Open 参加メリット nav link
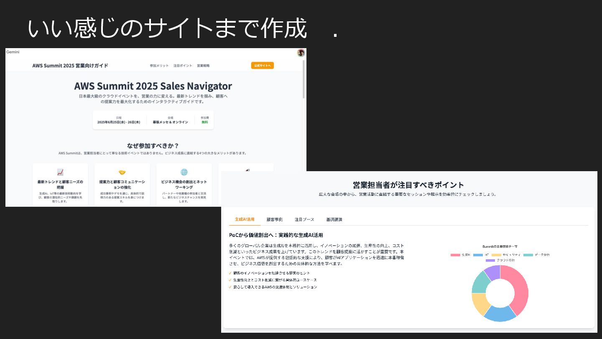602x339 pixels. click(159, 66)
